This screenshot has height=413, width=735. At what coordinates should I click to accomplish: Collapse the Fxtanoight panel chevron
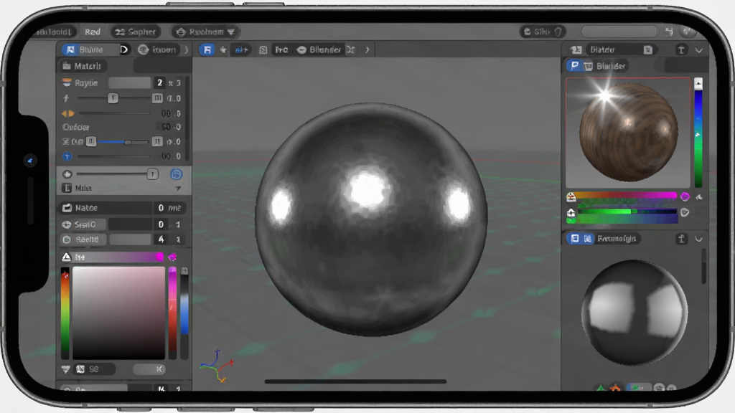(x=698, y=239)
